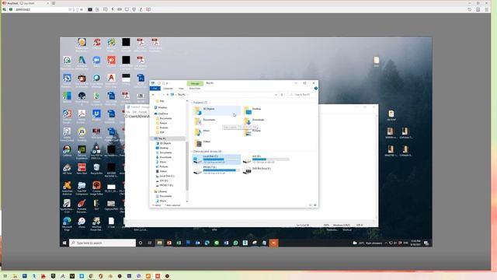Click the Explorer back navigation arrow
Screen dimensions: 497x280
(154, 95)
